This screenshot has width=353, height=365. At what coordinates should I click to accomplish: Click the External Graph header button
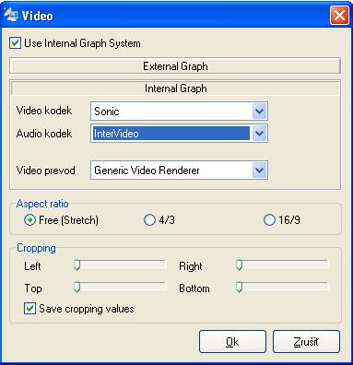175,66
